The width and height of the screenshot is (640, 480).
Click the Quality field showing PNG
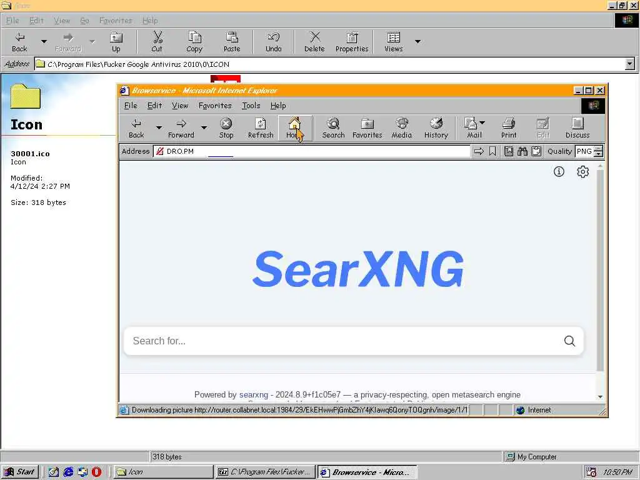point(584,151)
